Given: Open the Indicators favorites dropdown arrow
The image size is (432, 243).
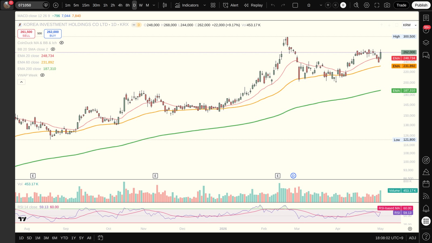Looking at the screenshot, I should click(x=204, y=5).
